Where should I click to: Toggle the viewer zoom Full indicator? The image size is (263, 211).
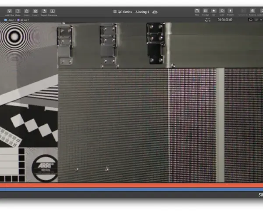point(208,20)
